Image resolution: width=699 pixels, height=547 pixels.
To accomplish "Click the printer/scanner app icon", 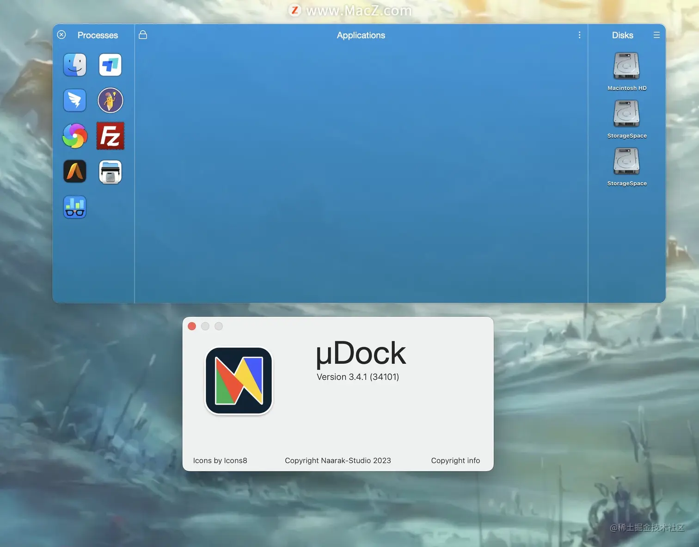I will click(x=110, y=172).
